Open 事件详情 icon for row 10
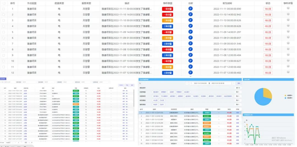The height and width of the screenshot is (147, 297). tap(288, 61)
